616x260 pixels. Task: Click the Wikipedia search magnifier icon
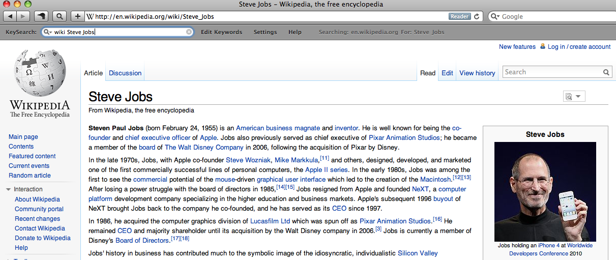606,72
